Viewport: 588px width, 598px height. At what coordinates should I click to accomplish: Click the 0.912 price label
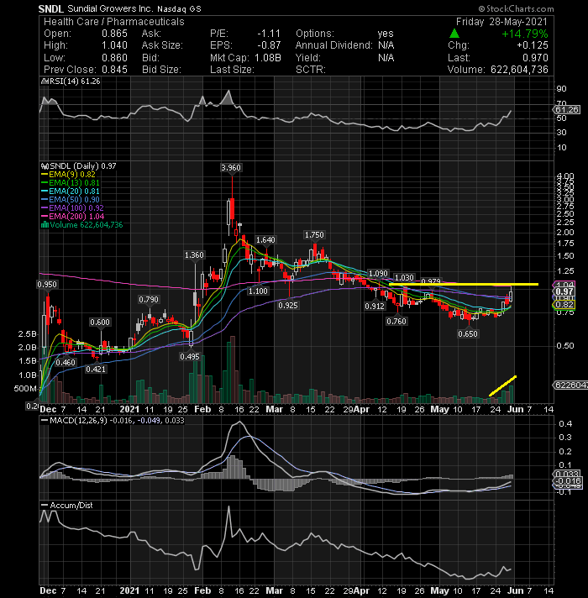[x=375, y=306]
